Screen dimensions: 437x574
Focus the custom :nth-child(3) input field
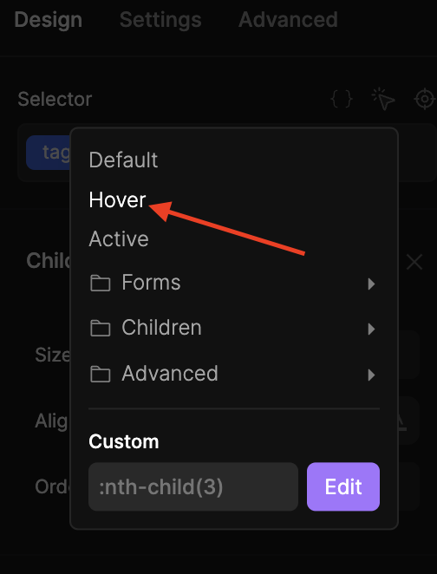193,486
